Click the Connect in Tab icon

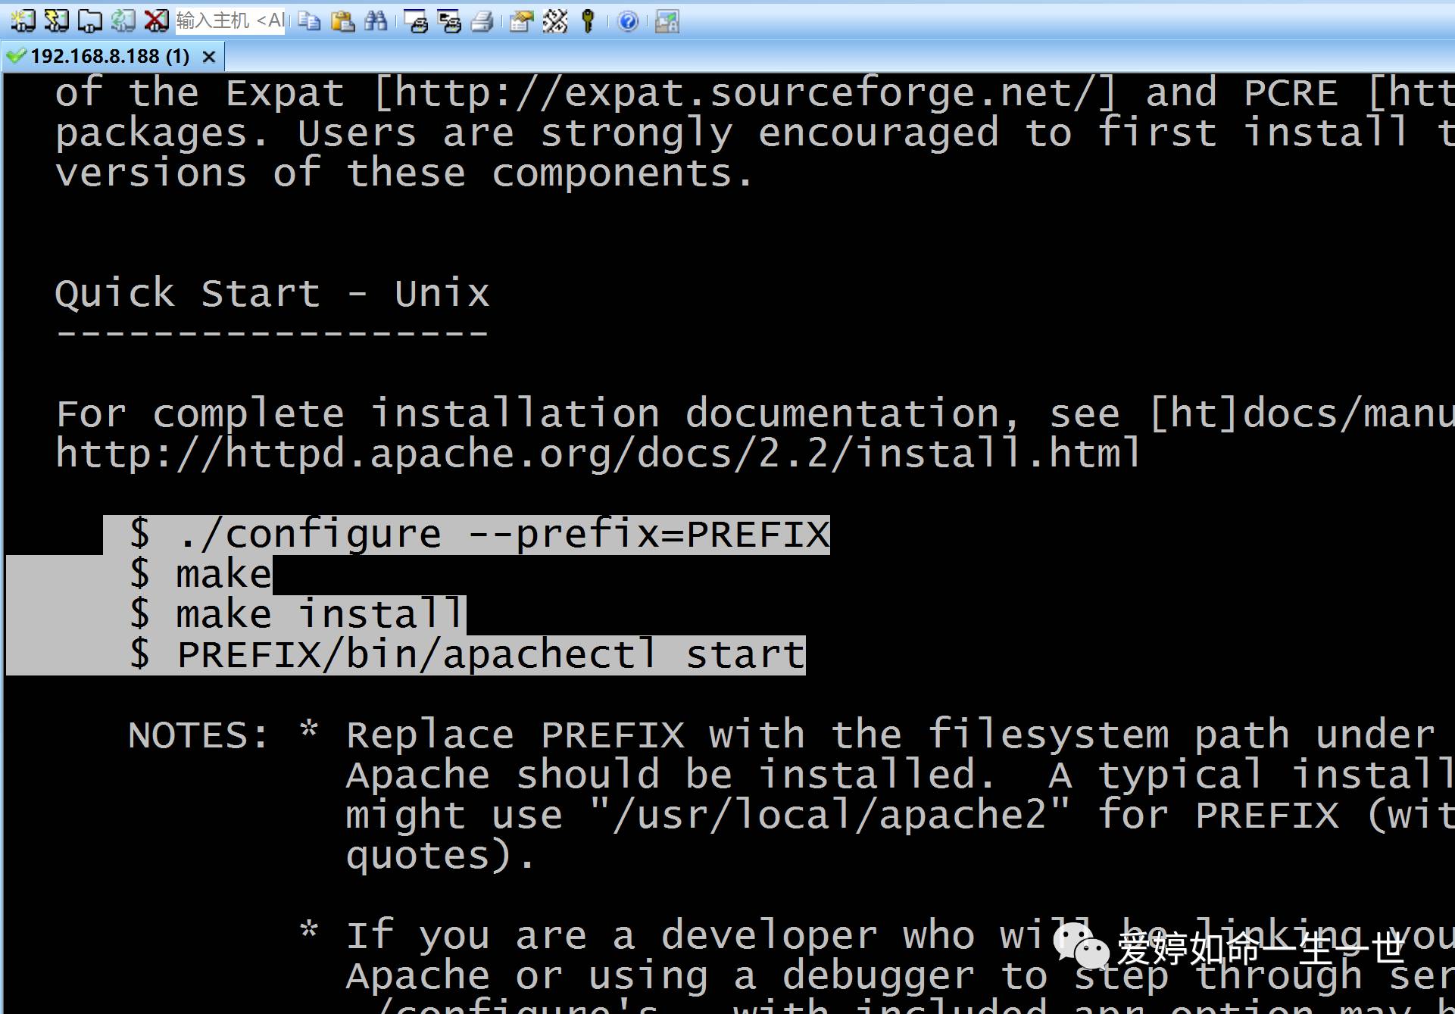(89, 20)
